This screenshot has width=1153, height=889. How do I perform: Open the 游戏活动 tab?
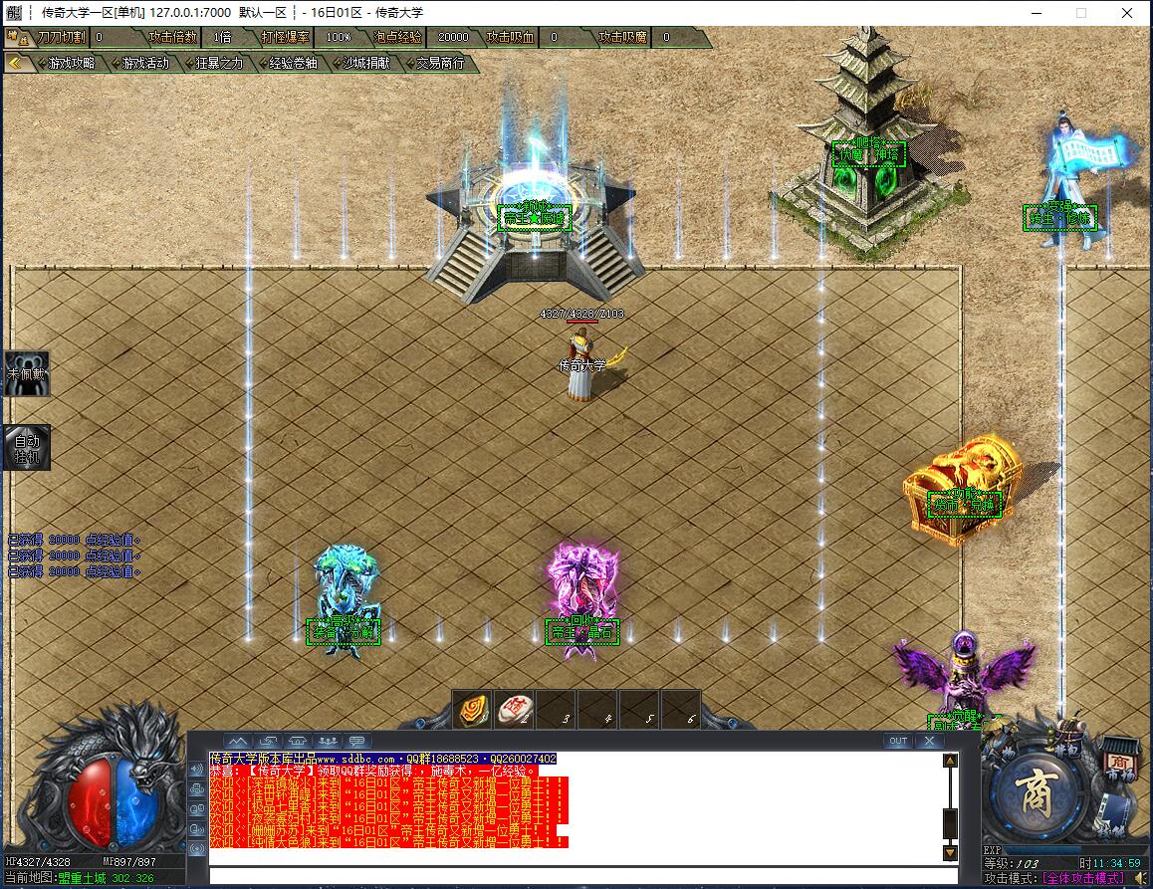point(144,64)
